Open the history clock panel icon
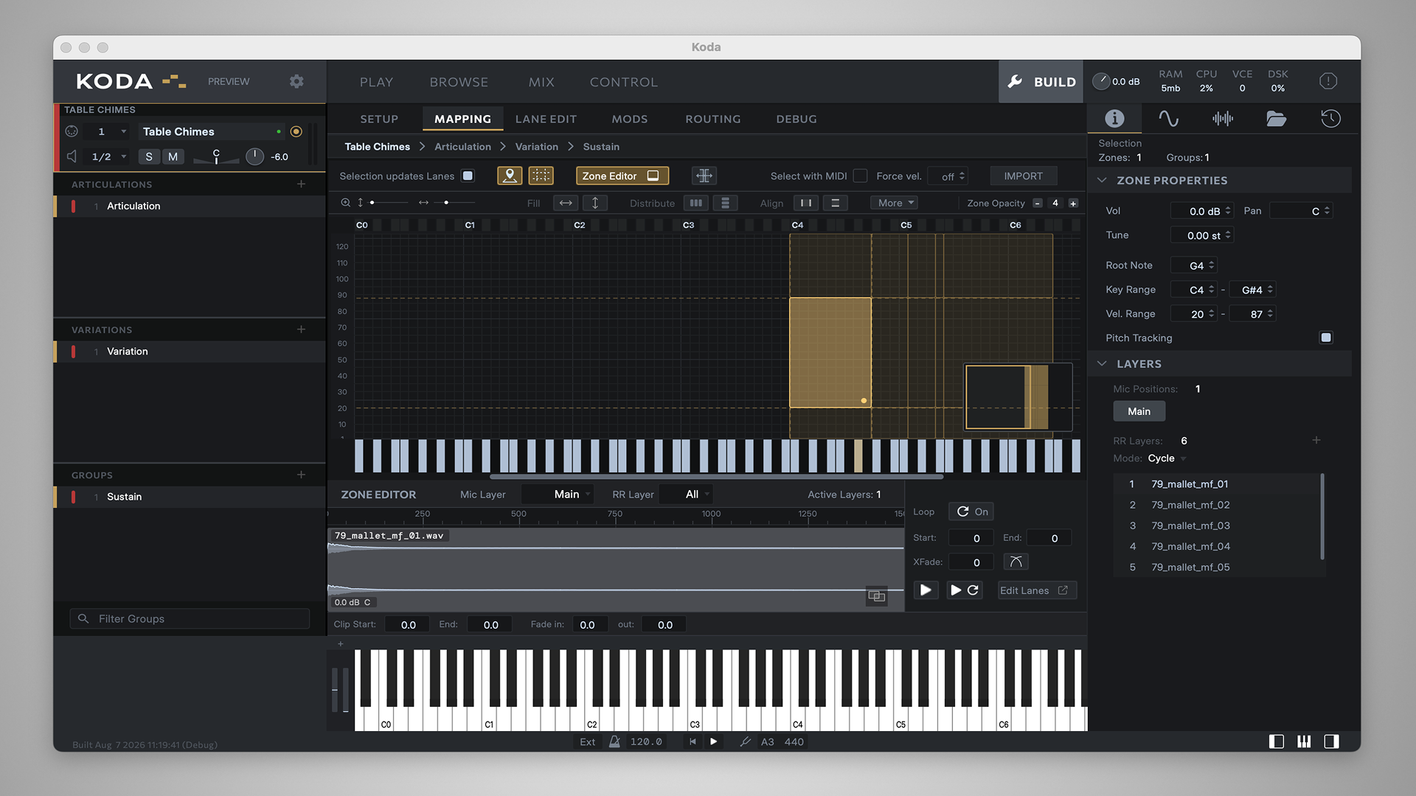 click(x=1330, y=119)
